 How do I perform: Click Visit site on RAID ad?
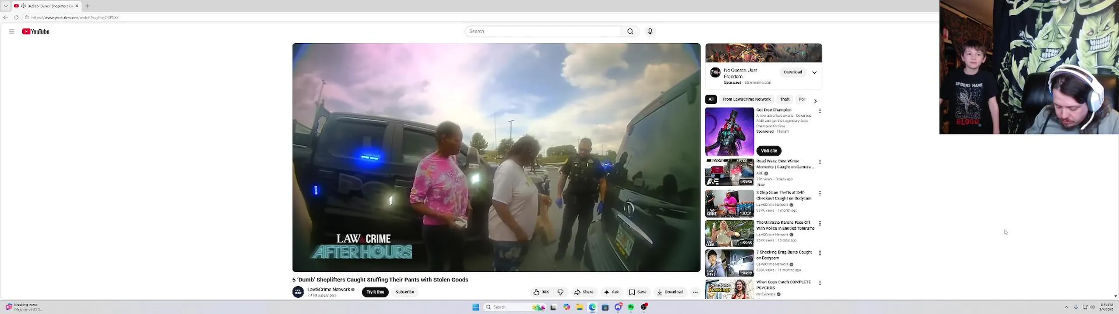[769, 151]
